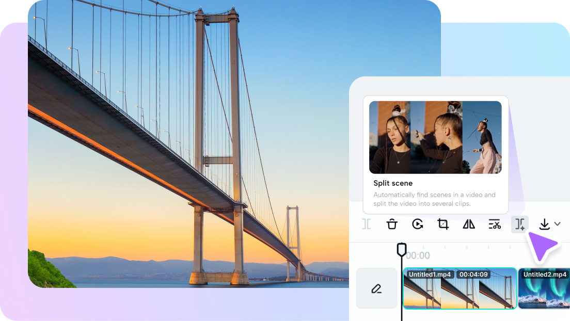
Task: Delete the clip with the trash icon
Action: 392,224
